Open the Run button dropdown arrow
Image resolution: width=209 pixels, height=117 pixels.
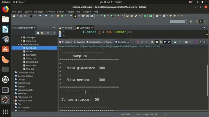click(108, 16)
